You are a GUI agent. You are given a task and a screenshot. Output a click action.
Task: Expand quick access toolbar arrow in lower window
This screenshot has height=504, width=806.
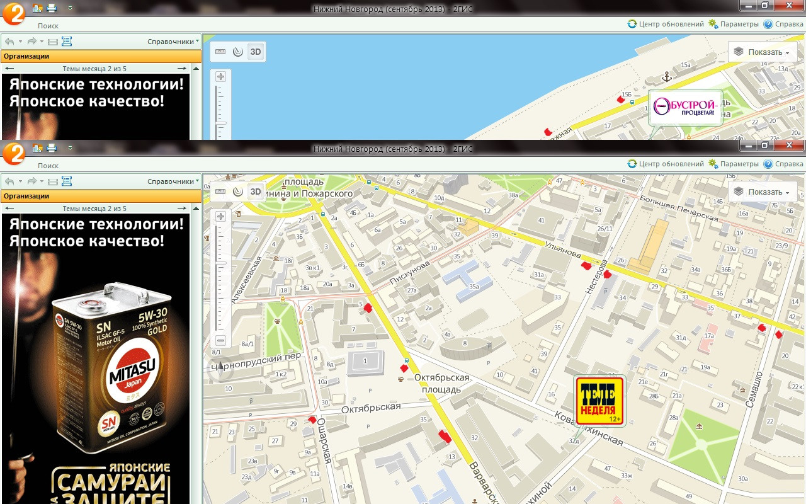69,149
